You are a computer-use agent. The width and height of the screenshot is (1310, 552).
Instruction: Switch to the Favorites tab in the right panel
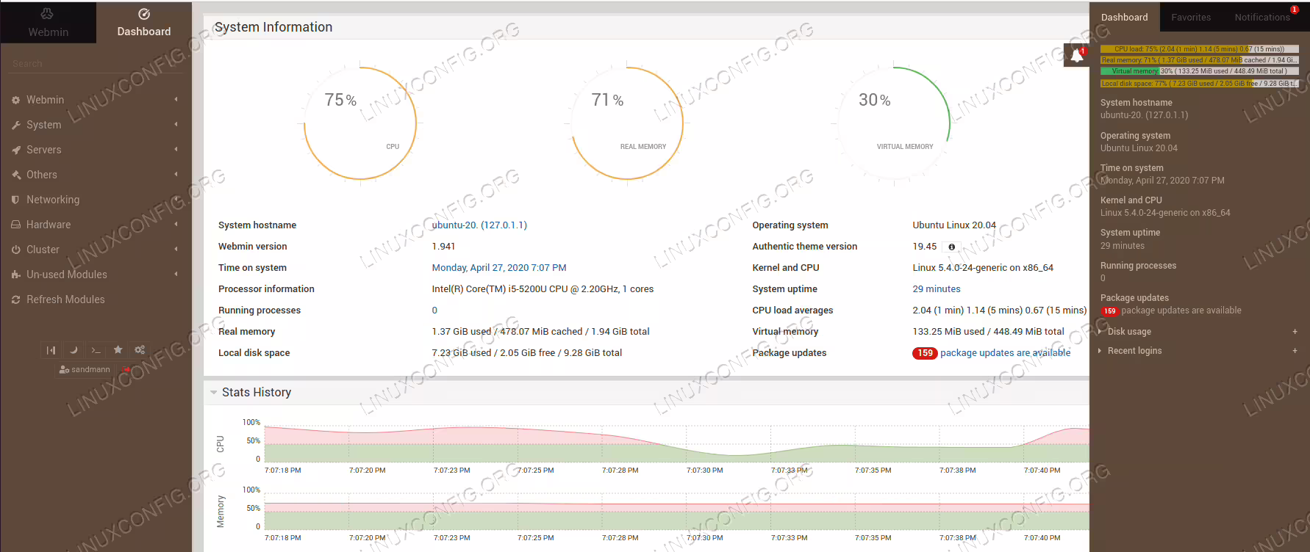tap(1191, 17)
